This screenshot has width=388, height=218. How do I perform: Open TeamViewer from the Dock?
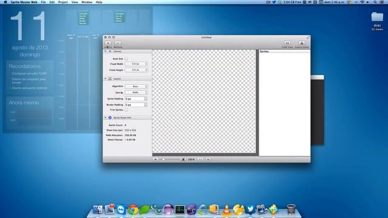[x=121, y=210]
